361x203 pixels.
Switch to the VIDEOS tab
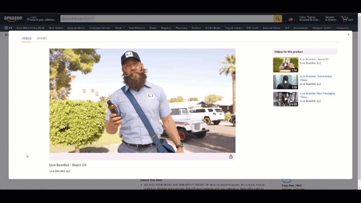pyautogui.click(x=26, y=38)
